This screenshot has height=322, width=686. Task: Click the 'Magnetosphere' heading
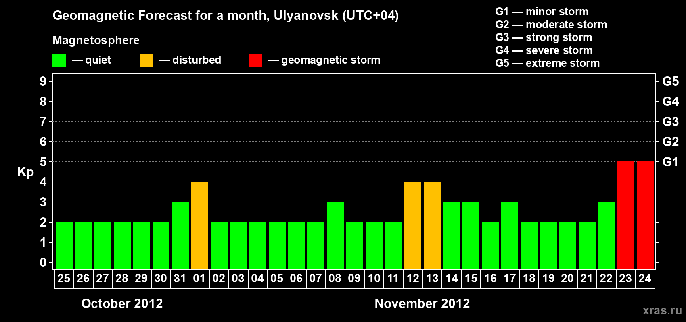pos(96,41)
